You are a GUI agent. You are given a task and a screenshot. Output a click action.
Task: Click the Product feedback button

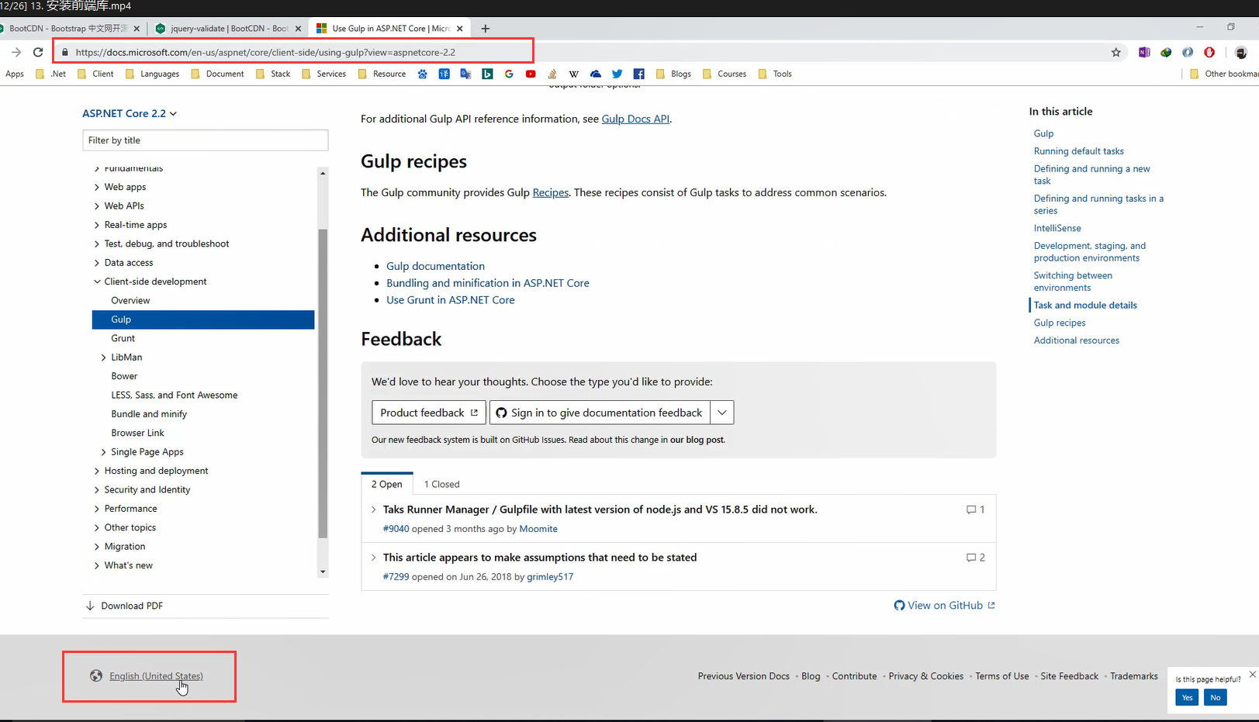click(x=429, y=413)
